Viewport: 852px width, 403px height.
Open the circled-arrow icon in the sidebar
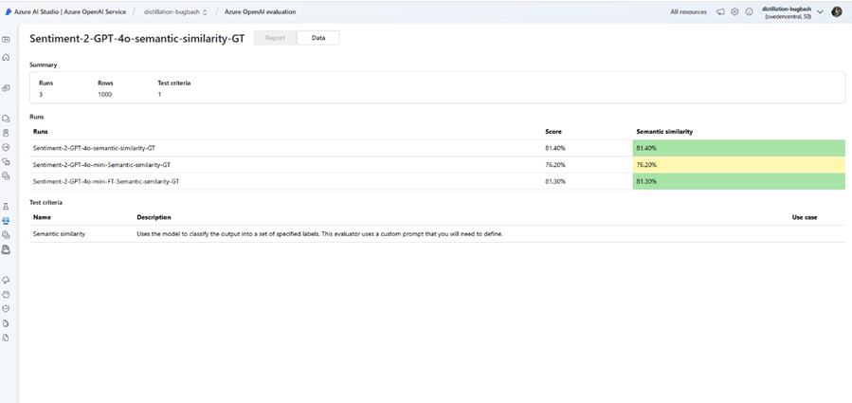(7, 147)
